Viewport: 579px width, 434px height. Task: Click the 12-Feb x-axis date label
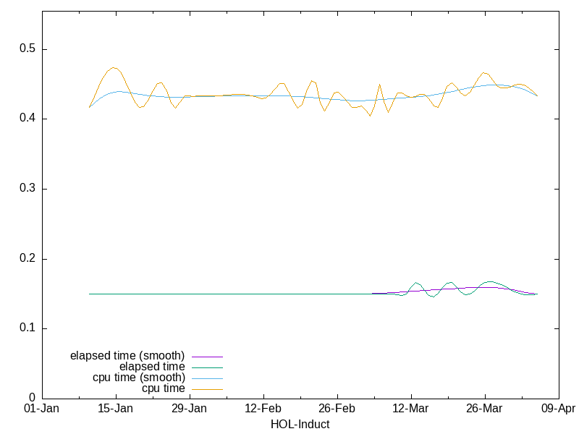[263, 409]
